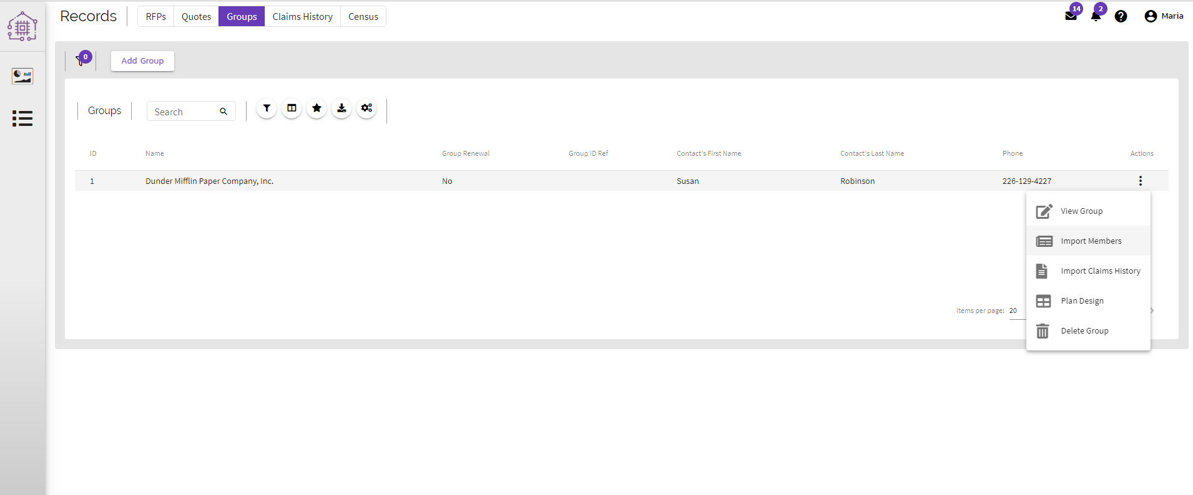Open the list menu icon in sidebar
This screenshot has height=495, width=1193.
[22, 118]
